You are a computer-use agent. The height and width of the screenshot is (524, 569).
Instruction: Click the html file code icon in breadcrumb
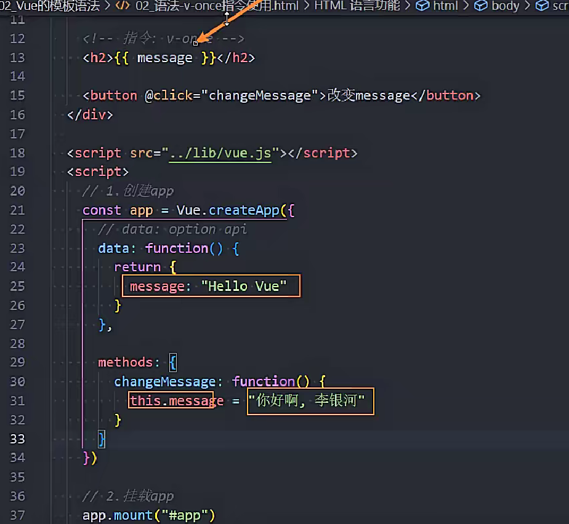[123, 6]
